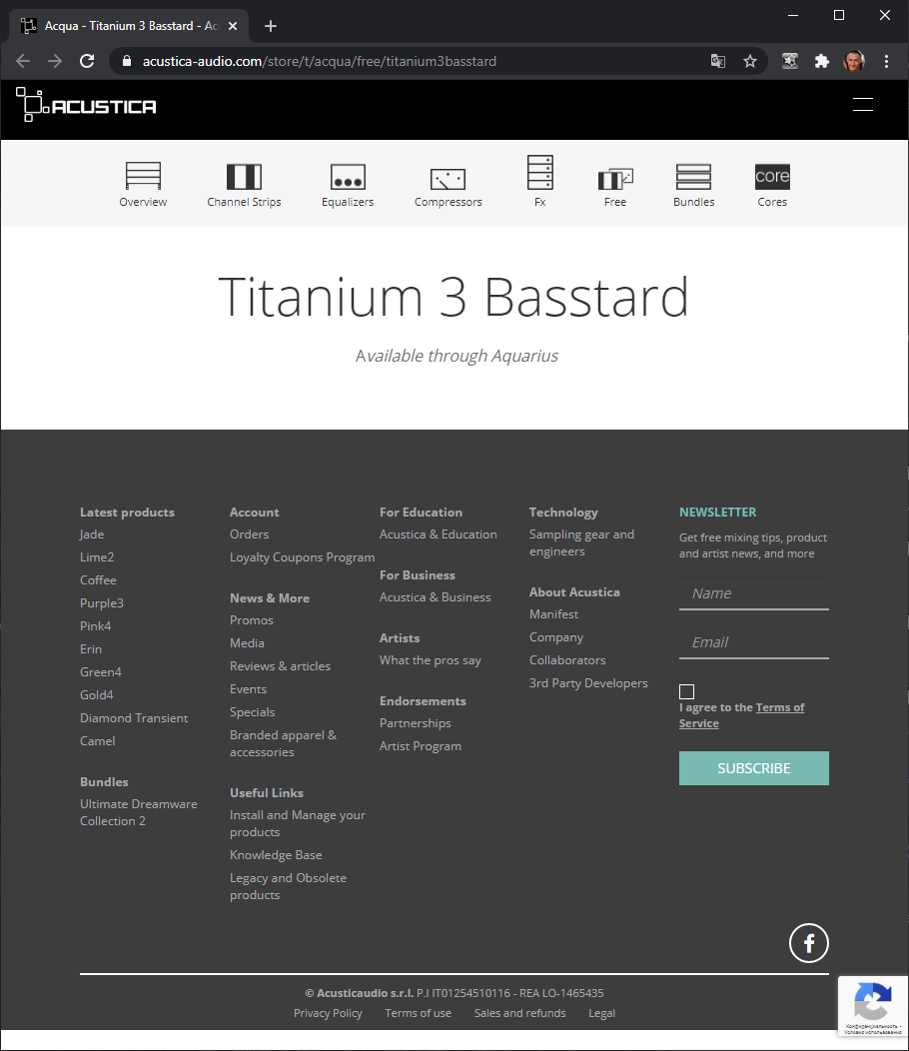The width and height of the screenshot is (909, 1051).
Task: Go forward with the browser forward arrow
Action: pyautogui.click(x=55, y=61)
